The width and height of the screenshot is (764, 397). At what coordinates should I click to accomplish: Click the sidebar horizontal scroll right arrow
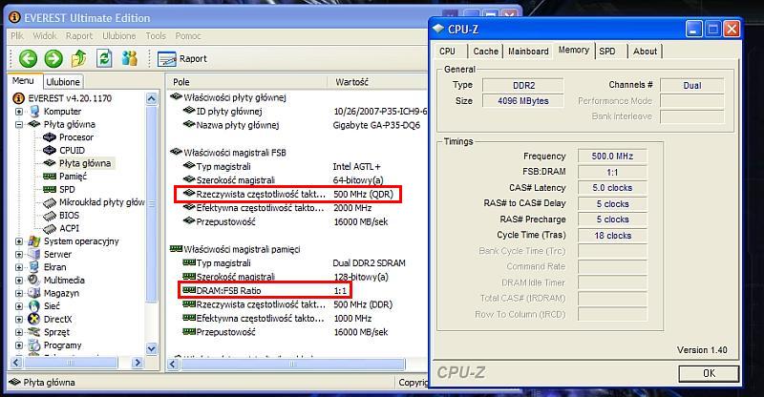[138, 363]
